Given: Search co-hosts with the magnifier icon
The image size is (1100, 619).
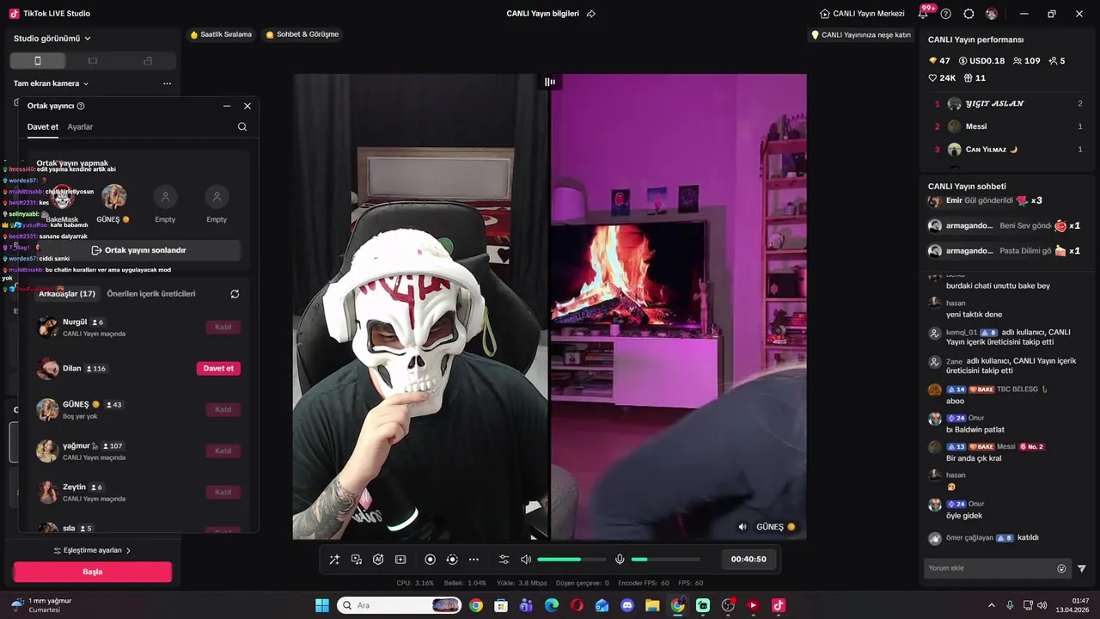Looking at the screenshot, I should pos(242,126).
